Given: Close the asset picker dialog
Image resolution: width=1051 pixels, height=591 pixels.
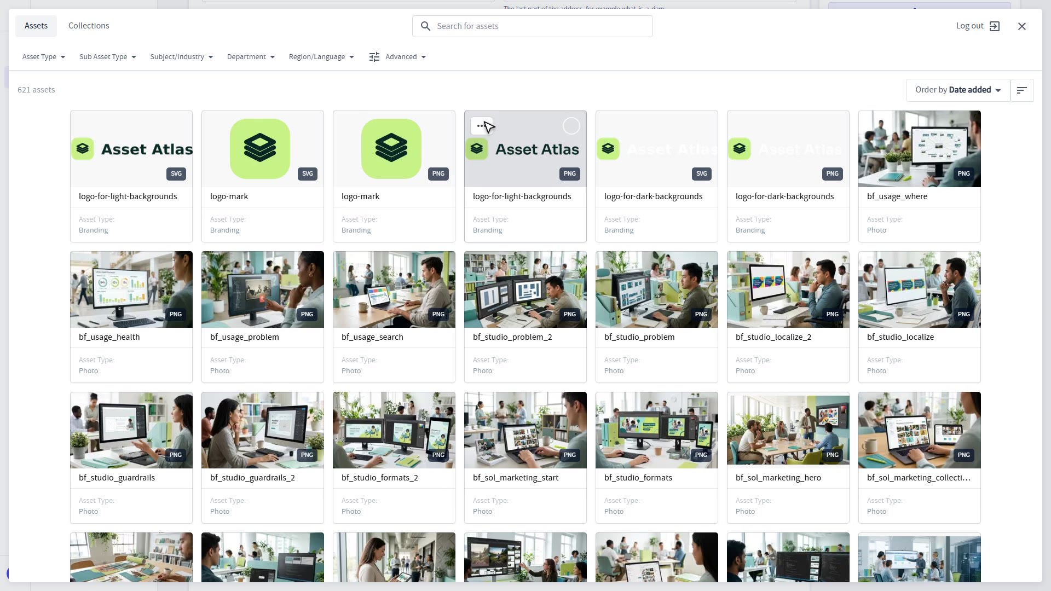Looking at the screenshot, I should (1021, 26).
